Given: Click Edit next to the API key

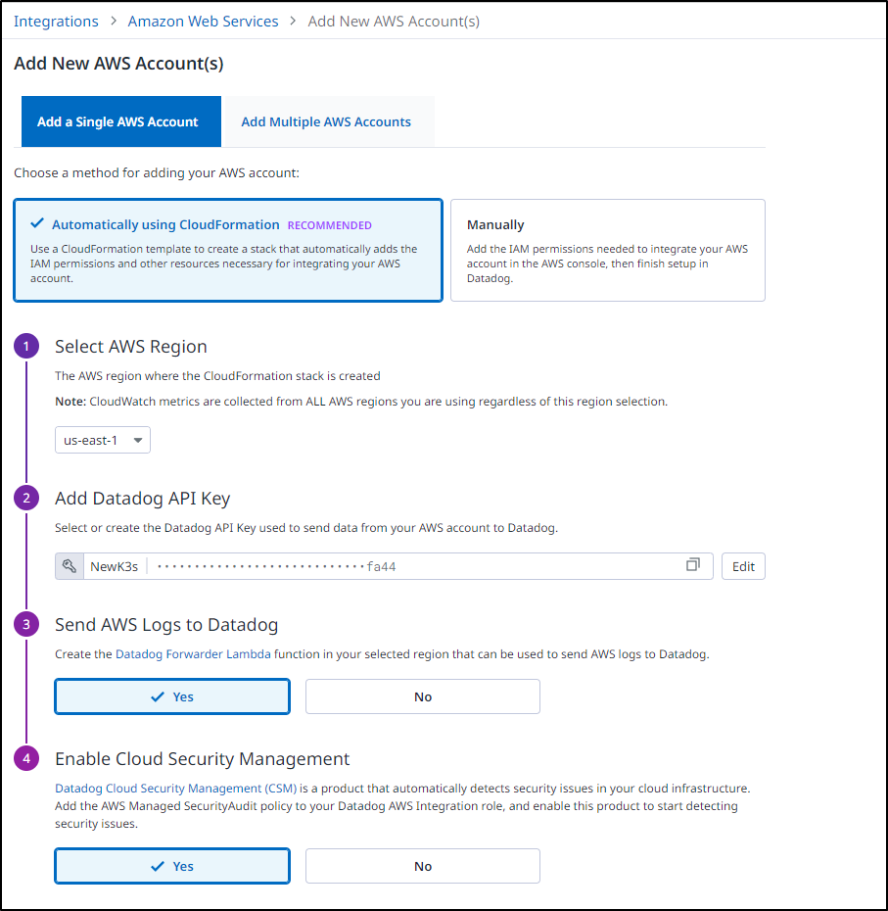Looking at the screenshot, I should pyautogui.click(x=743, y=566).
